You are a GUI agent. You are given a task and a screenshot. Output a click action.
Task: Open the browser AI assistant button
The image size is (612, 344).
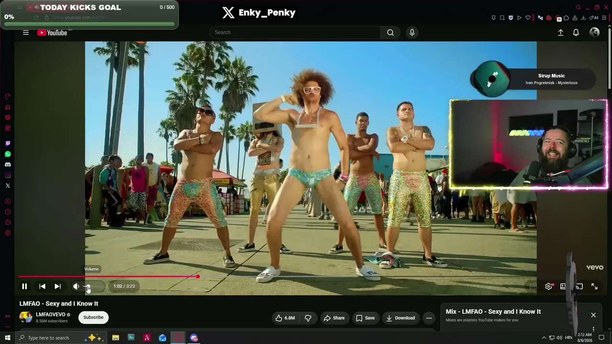click(x=594, y=18)
